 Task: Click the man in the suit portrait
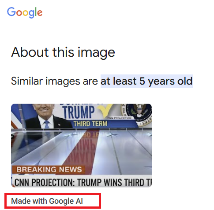point(48,116)
